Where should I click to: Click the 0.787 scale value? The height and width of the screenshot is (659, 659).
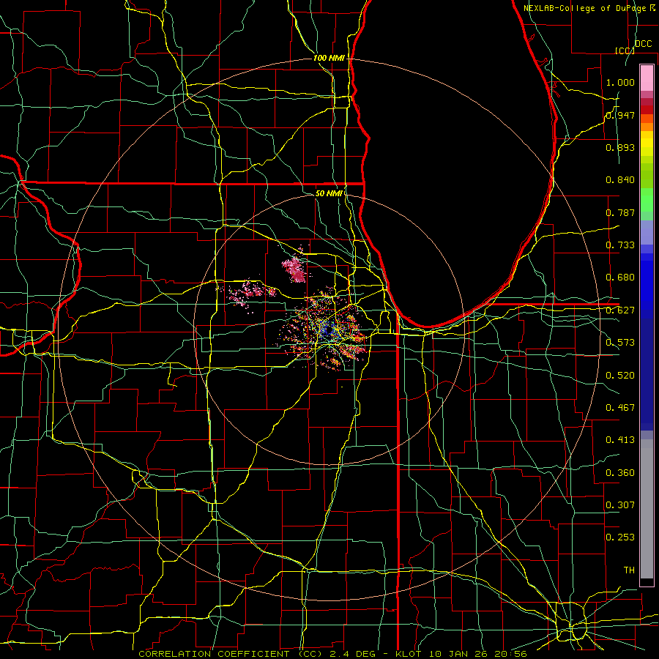pyautogui.click(x=620, y=212)
